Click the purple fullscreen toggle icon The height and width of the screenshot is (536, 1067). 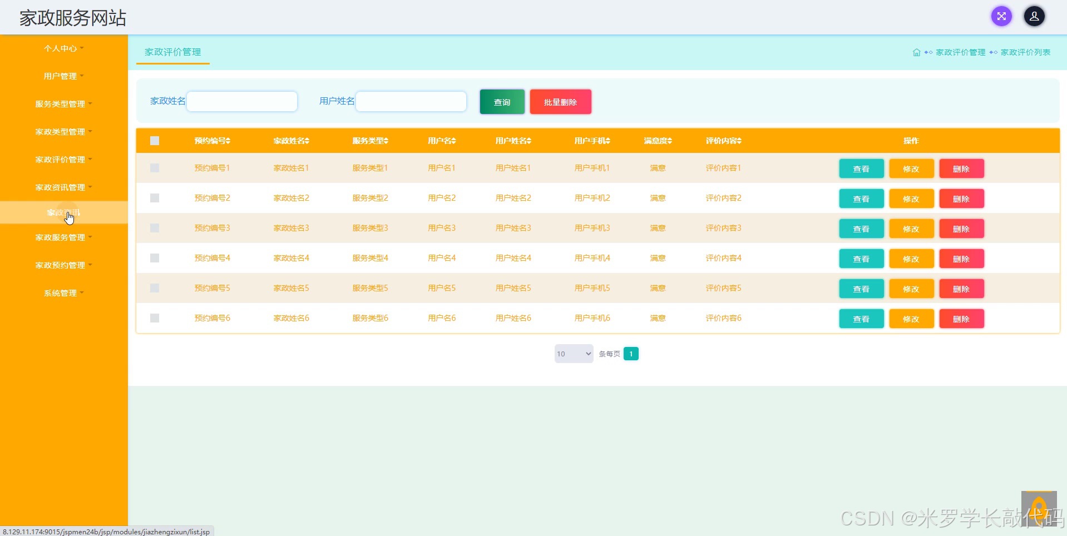tap(1001, 16)
